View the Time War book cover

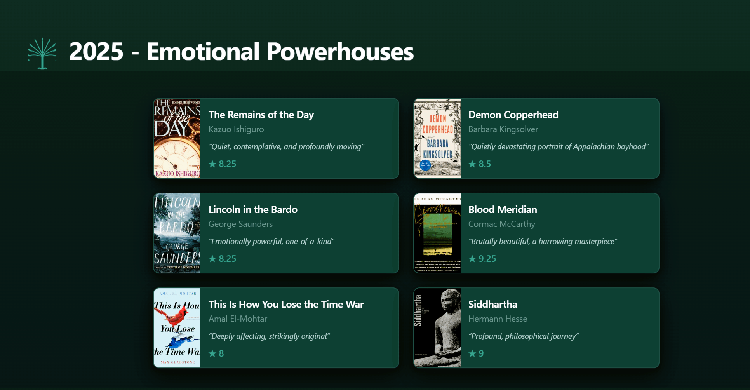pyautogui.click(x=177, y=328)
